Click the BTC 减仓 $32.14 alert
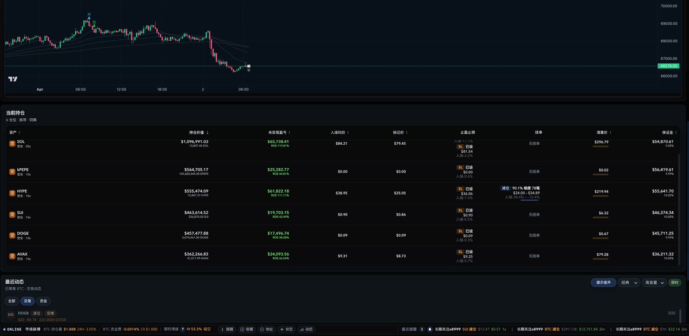Viewport: 689px width, 336px height. point(652,330)
